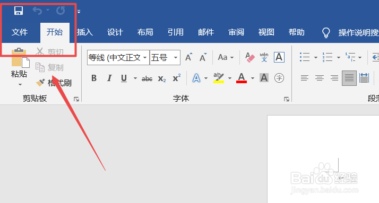Viewport: 379px width, 203px height.
Task: Open the Bullets library dropdown arrow
Action: pos(316,57)
